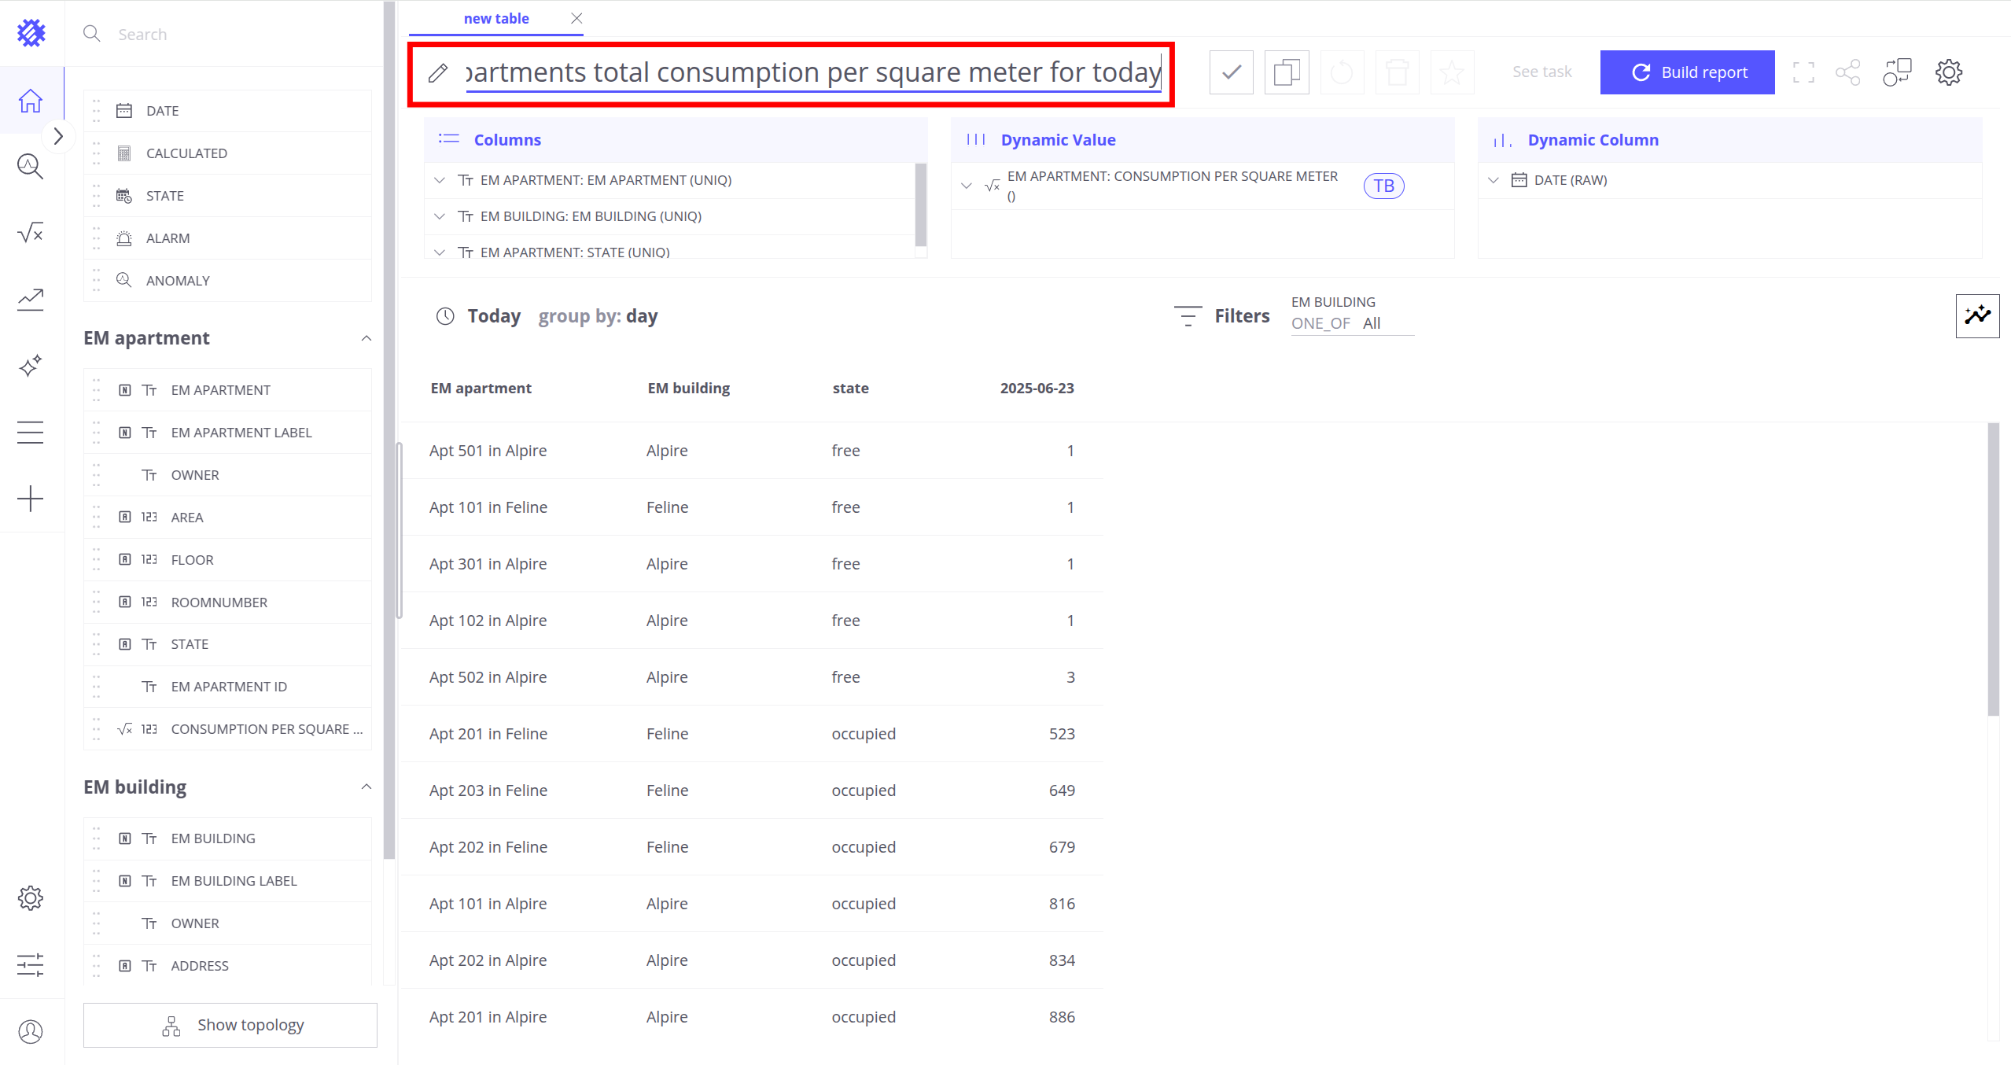Open the formula (square root) sidebar icon
2011x1065 pixels.
(x=31, y=233)
